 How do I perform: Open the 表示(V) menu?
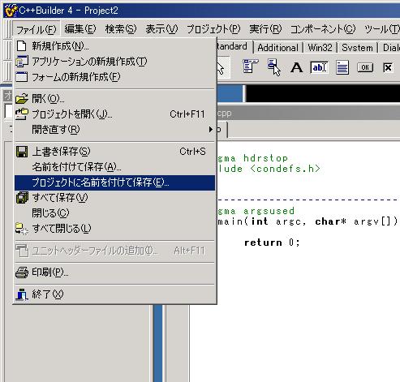pos(161,29)
